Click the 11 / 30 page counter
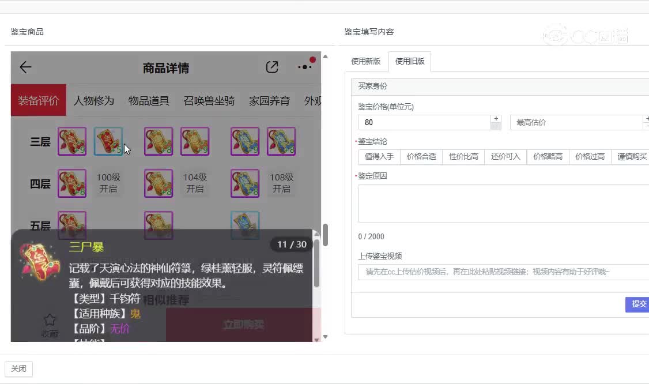Viewport: 649px width, 384px height. [x=292, y=244]
